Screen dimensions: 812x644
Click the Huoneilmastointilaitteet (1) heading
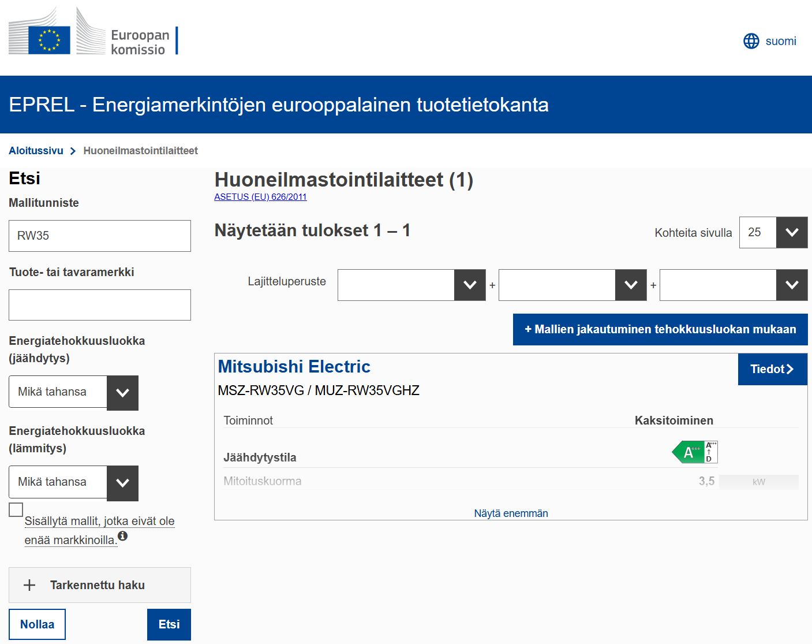tap(344, 180)
